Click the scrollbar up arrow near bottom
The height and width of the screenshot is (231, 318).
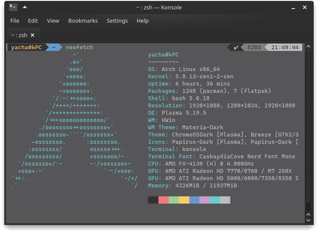pyautogui.click(x=308, y=214)
